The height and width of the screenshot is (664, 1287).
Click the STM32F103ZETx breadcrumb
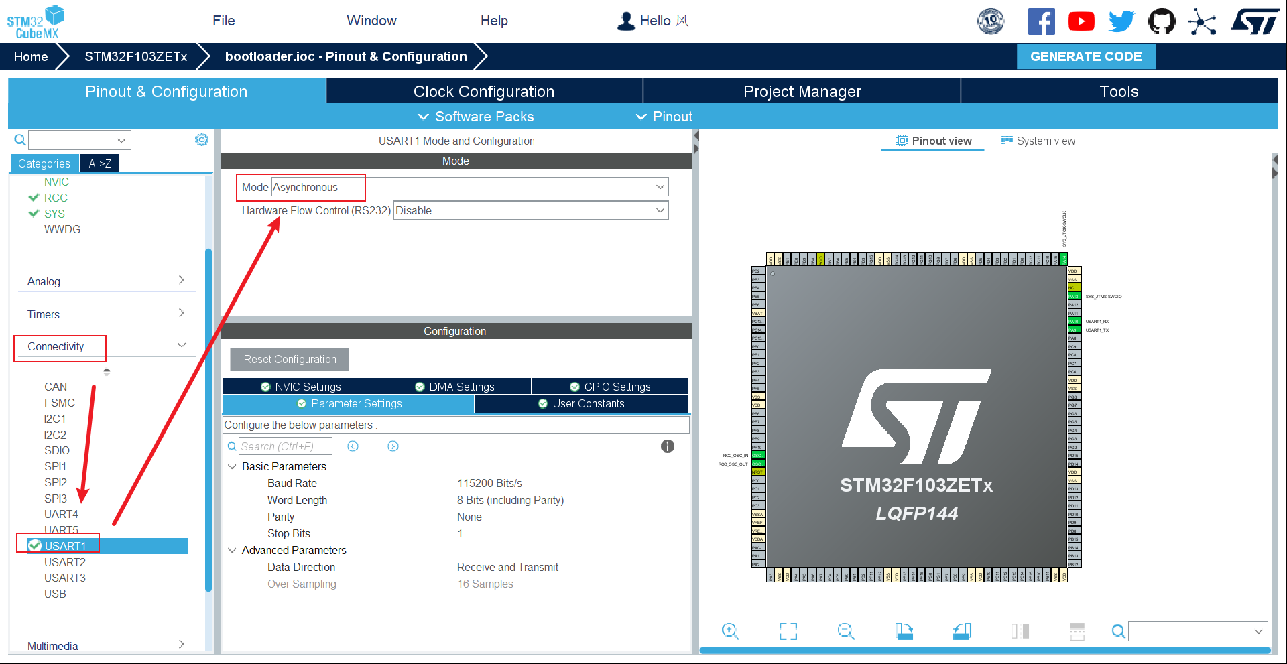[136, 56]
